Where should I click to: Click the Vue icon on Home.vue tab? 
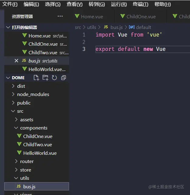(x=77, y=16)
